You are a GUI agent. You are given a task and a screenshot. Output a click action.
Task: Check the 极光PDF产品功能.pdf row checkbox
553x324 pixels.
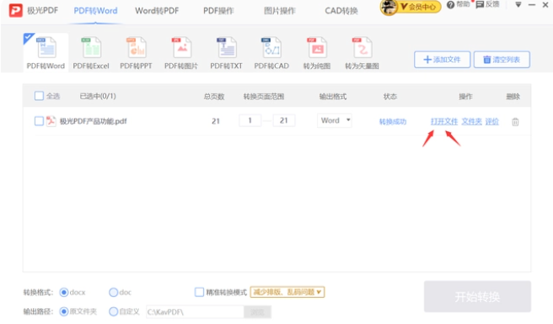click(39, 121)
